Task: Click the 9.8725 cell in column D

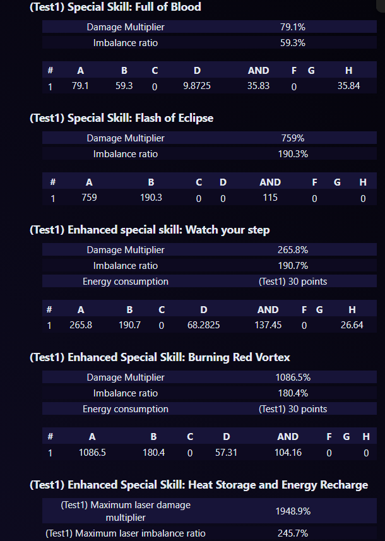Action: click(x=197, y=86)
